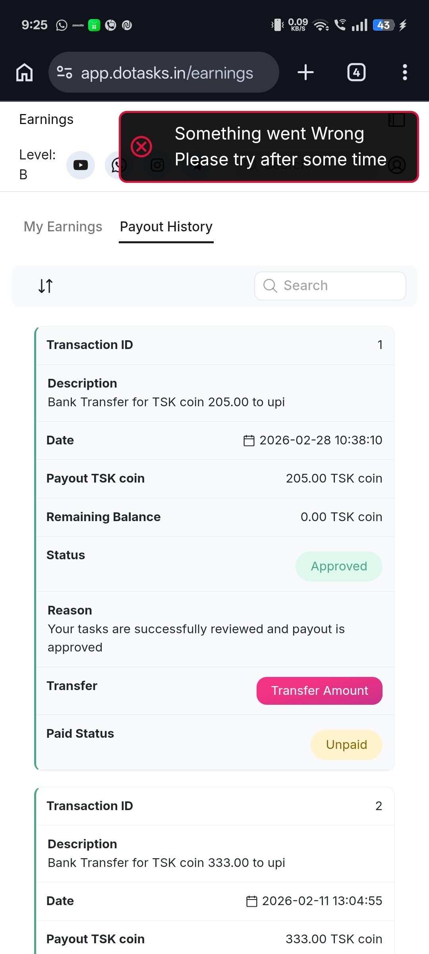Open the tab switcher showing 4 tabs

click(356, 72)
